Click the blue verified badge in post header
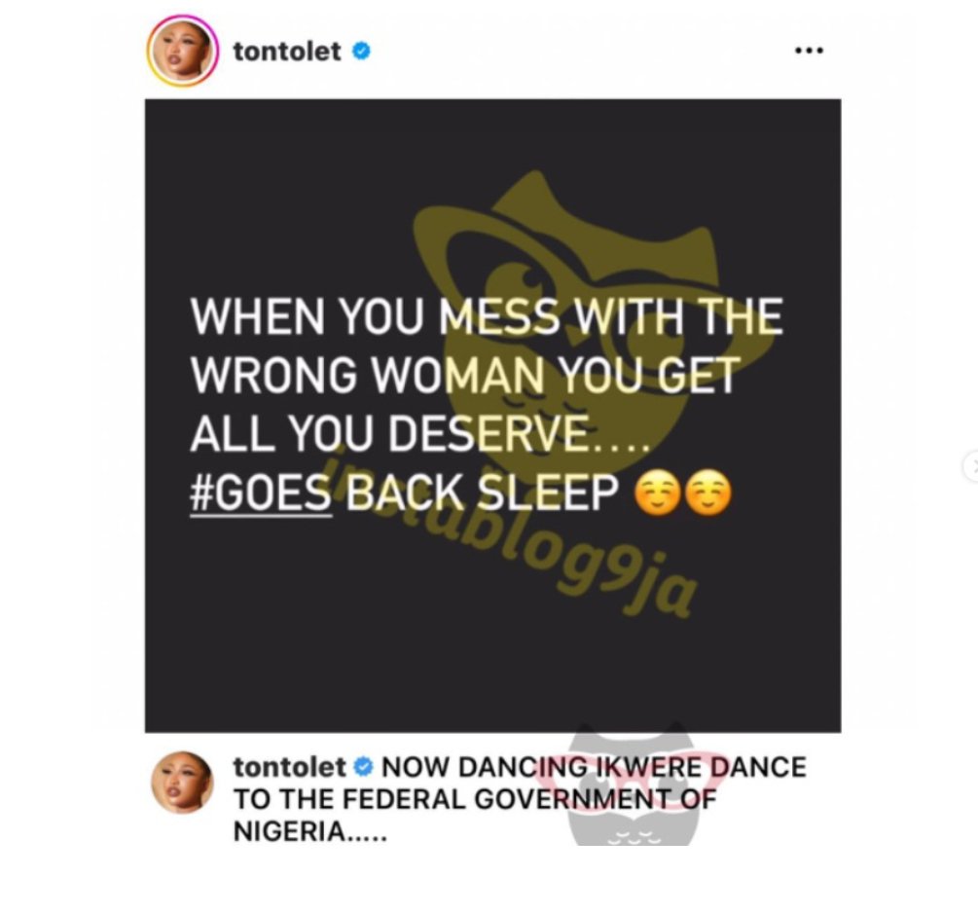Viewport: 978px width, 913px height. click(362, 51)
